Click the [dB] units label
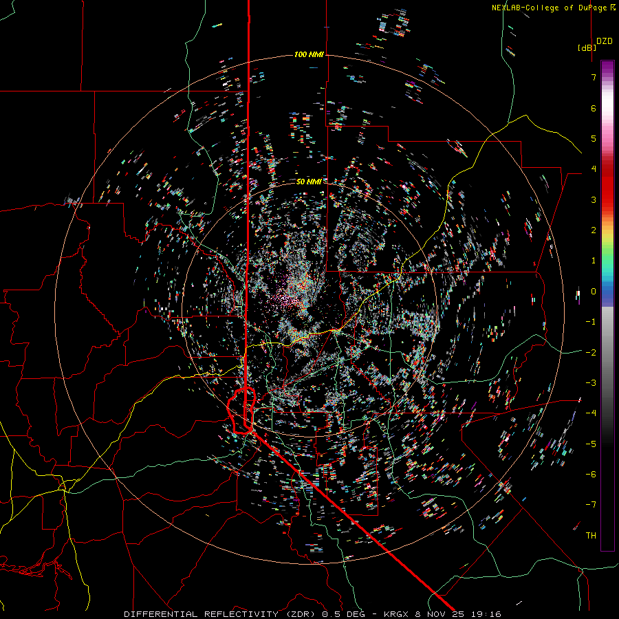This screenshot has height=619, width=619. 587,47
